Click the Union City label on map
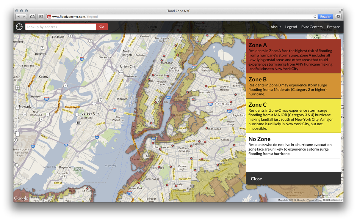This screenshot has width=357, height=221. click(x=127, y=67)
